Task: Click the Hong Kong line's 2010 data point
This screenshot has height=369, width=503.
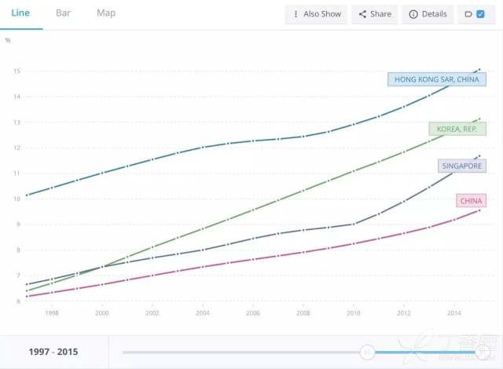Action: 353,124
